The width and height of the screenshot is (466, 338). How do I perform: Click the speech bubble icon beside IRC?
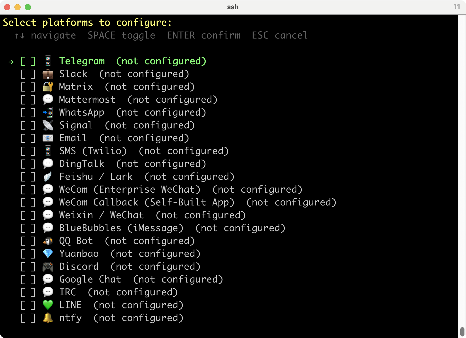48,292
